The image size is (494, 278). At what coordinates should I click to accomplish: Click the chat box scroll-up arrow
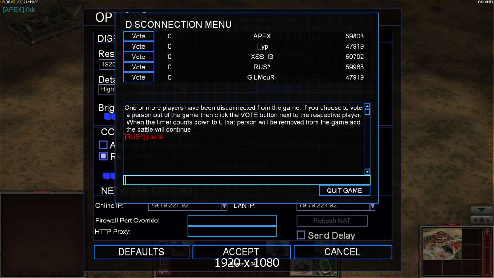[367, 107]
